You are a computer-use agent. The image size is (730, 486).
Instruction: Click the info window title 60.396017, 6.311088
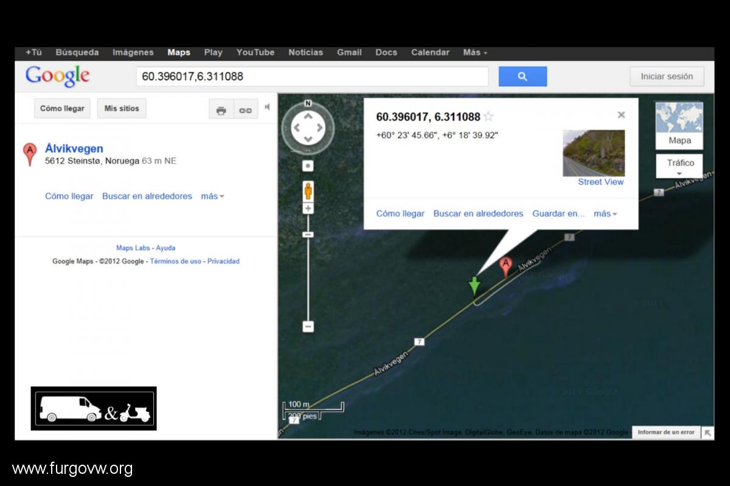[x=428, y=117]
